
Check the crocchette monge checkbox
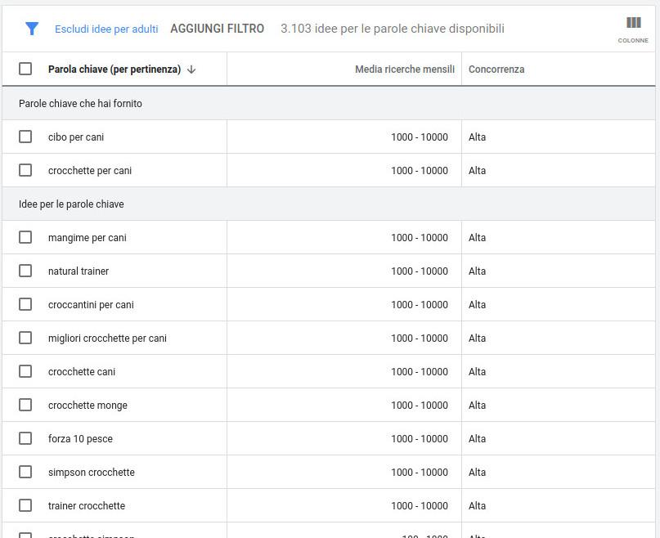click(25, 405)
